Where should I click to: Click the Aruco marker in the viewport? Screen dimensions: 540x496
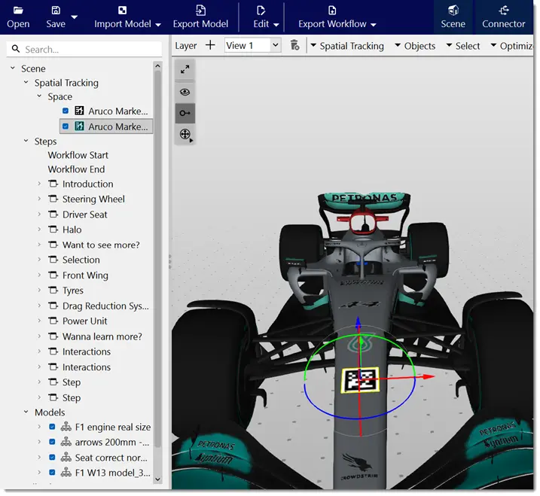pyautogui.click(x=360, y=380)
